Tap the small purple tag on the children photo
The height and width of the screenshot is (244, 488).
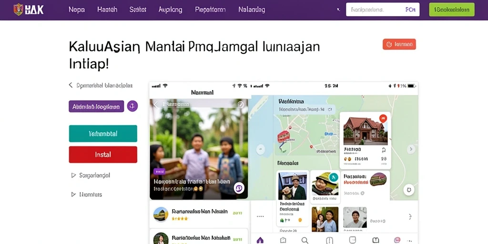pyautogui.click(x=159, y=171)
